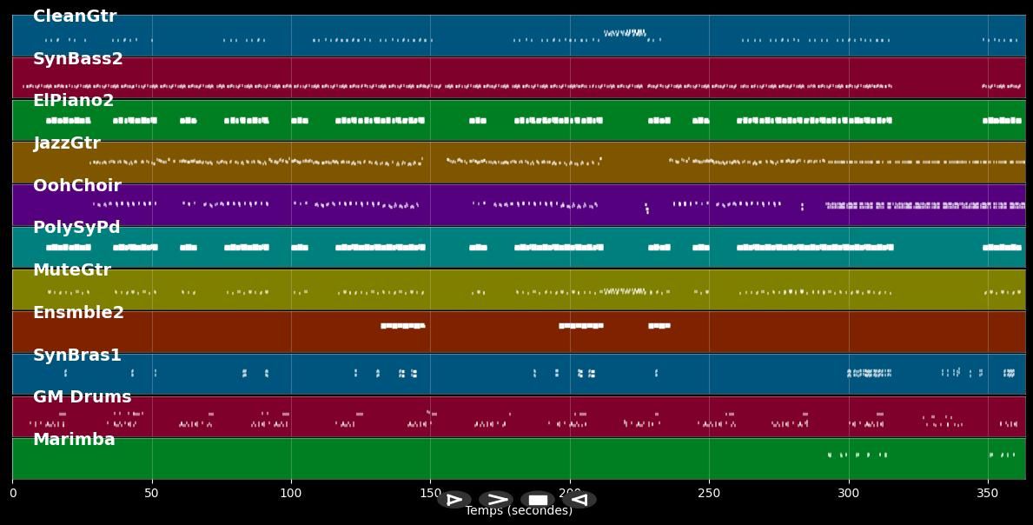Select the PolySyPd track label
The image size is (1033, 525).
coord(76,228)
